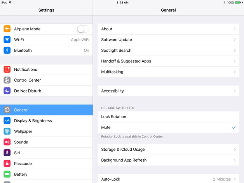The height and width of the screenshot is (183, 244).
Task: Tap the Accessibility row chevron
Action: coord(235,91)
